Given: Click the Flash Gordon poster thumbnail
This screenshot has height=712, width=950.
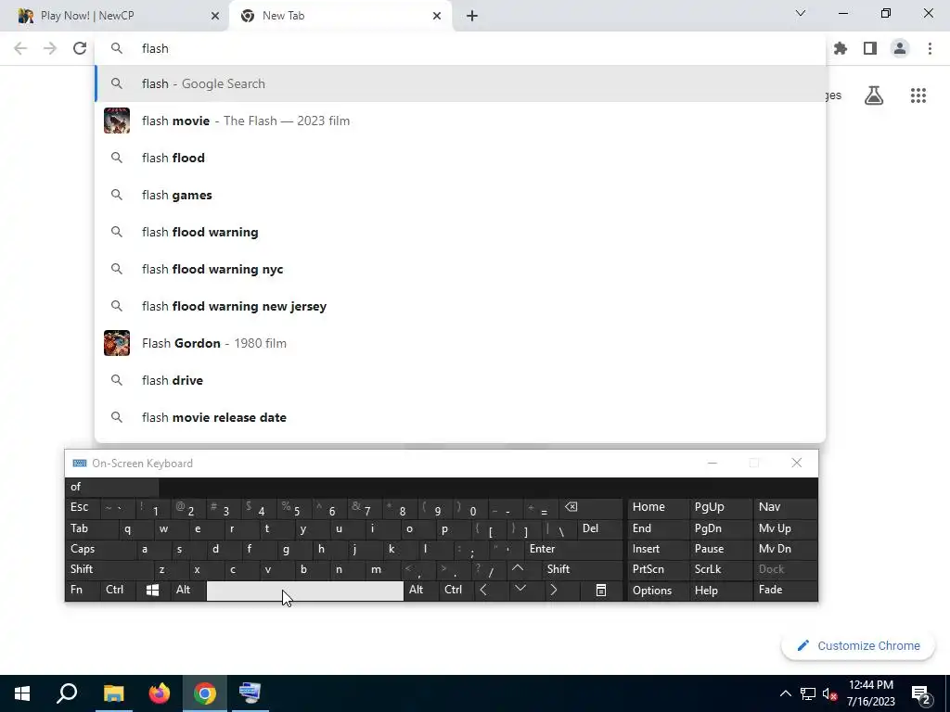Looking at the screenshot, I should pos(117,343).
